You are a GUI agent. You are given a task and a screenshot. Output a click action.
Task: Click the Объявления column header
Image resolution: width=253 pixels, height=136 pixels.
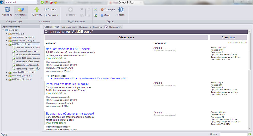coord(126,37)
